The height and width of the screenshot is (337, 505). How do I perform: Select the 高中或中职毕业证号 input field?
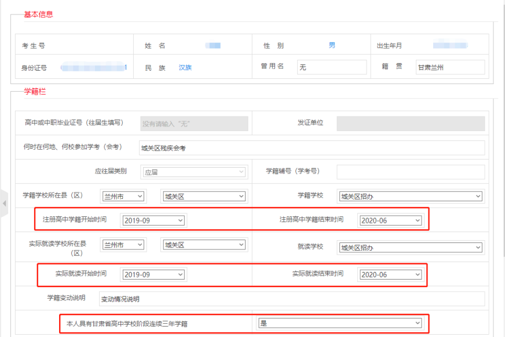point(193,123)
